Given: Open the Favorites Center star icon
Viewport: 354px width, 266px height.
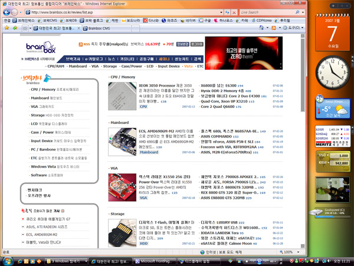Looking at the screenshot, I should [x=6, y=28].
